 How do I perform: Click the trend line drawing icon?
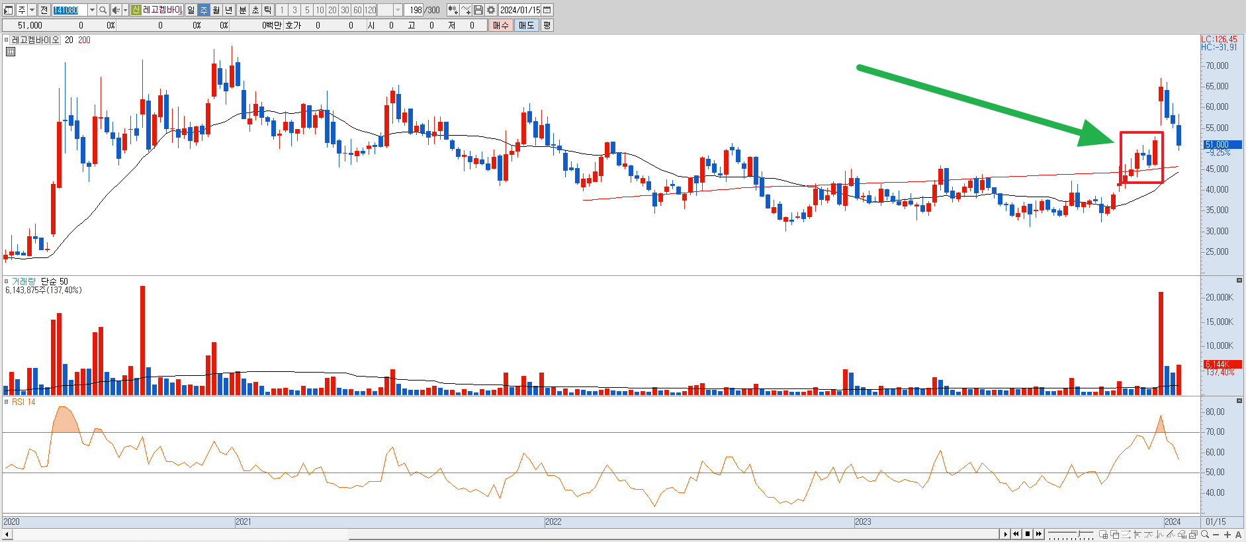point(1148,534)
